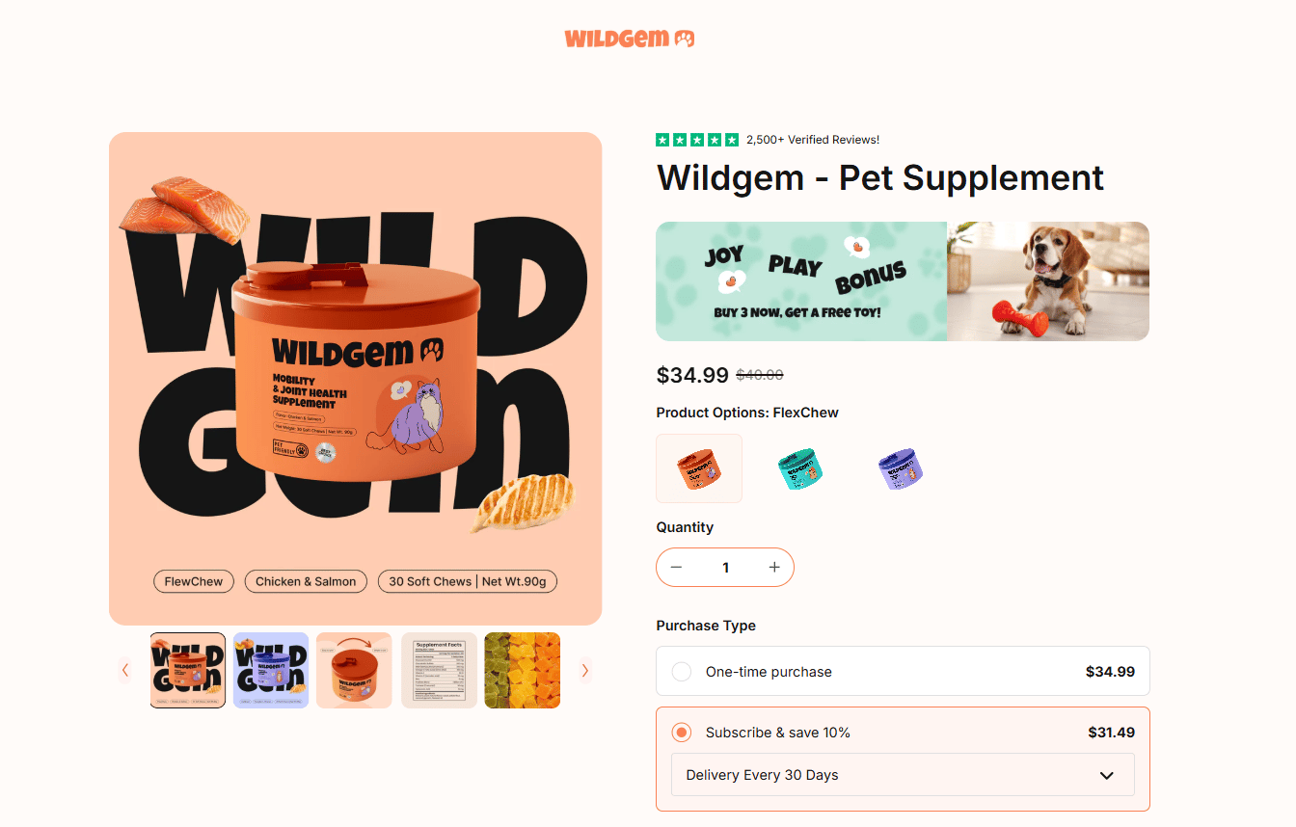1296x827 pixels.
Task: View the open-lid jar thumbnail
Action: [x=354, y=670]
